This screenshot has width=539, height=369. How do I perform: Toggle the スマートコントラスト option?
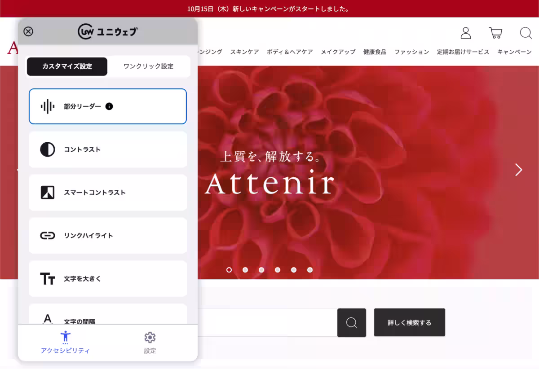(108, 193)
